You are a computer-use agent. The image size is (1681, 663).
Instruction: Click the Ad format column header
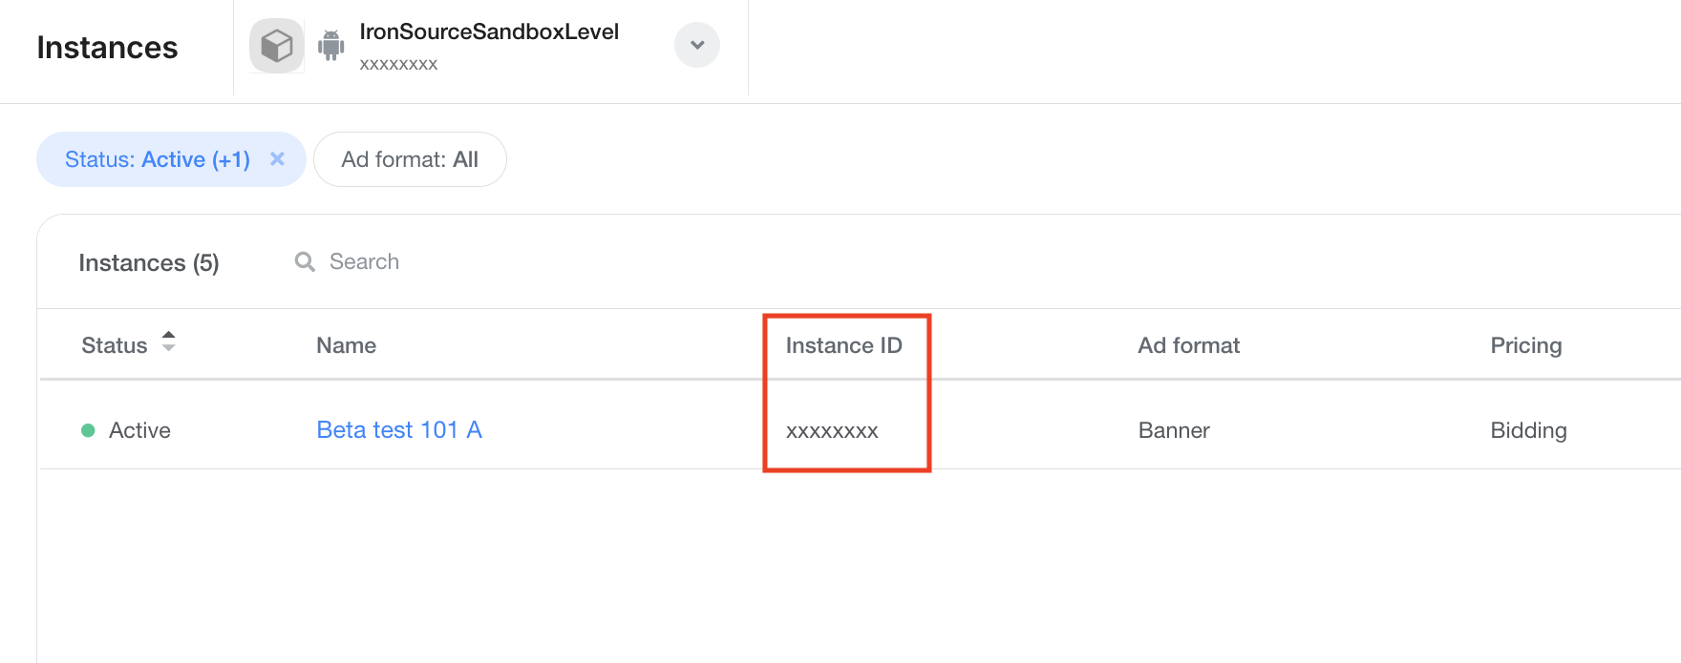1188,345
